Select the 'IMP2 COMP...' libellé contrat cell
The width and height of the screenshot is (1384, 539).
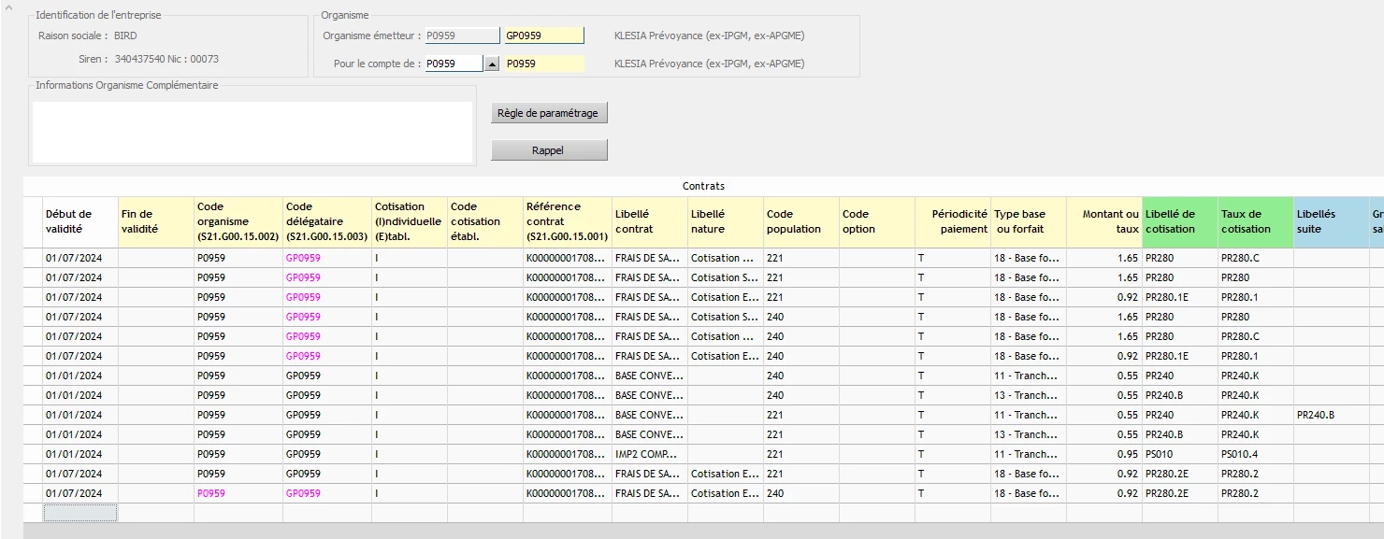pos(649,454)
